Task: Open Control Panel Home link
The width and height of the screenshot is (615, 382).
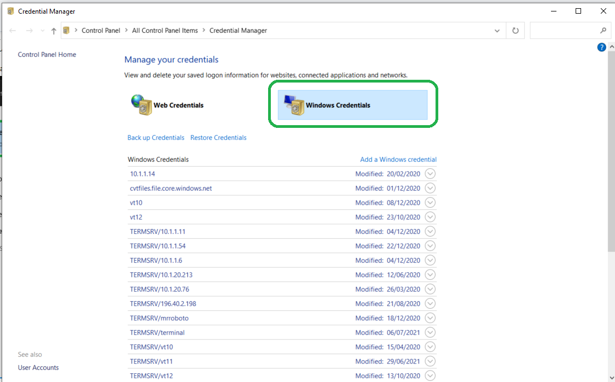Action: 47,55
